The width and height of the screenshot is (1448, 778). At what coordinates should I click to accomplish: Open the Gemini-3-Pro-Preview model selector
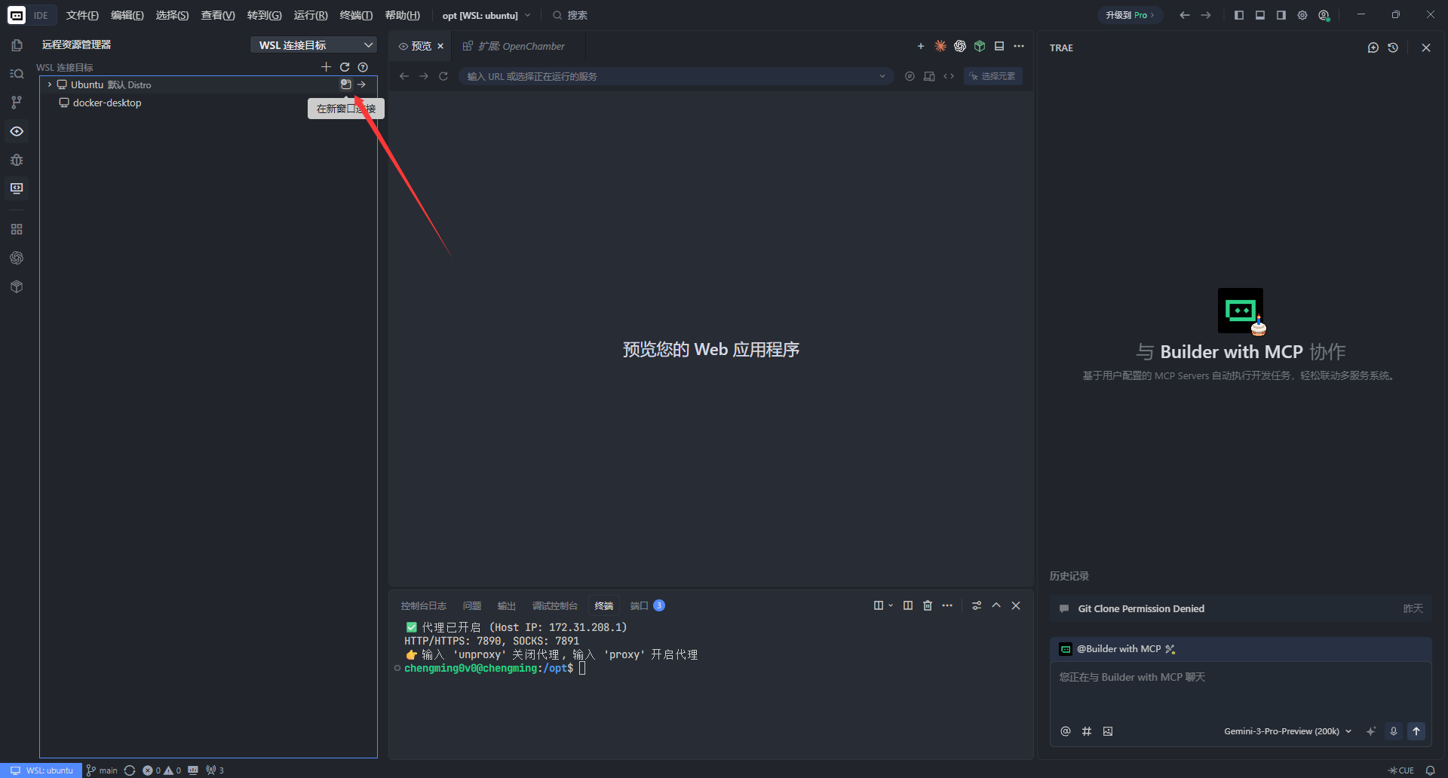click(x=1287, y=731)
